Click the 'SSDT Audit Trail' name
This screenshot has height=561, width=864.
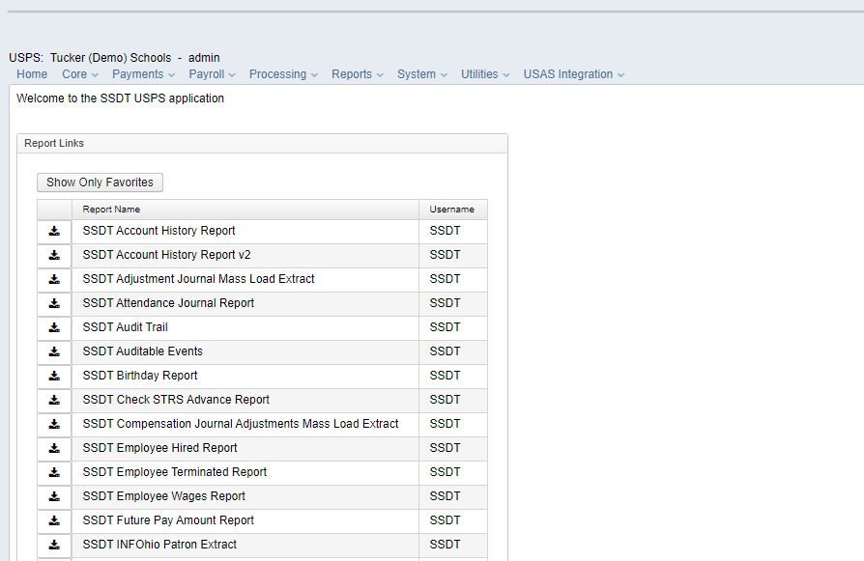coord(125,327)
